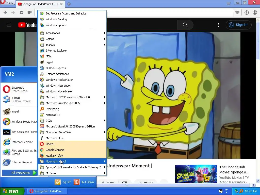Expand the 7-Zip submenu
Image resolution: width=260 pixels, height=195 pixels.
click(x=72, y=121)
